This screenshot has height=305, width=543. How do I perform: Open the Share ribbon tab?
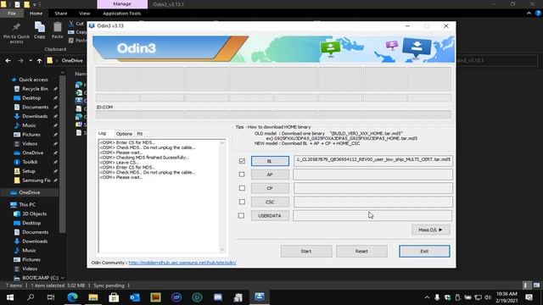60,14
